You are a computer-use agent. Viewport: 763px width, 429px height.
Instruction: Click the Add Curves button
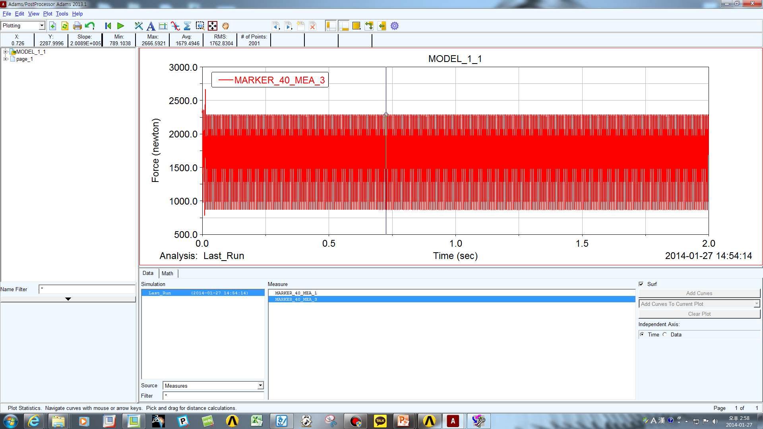coord(699,293)
